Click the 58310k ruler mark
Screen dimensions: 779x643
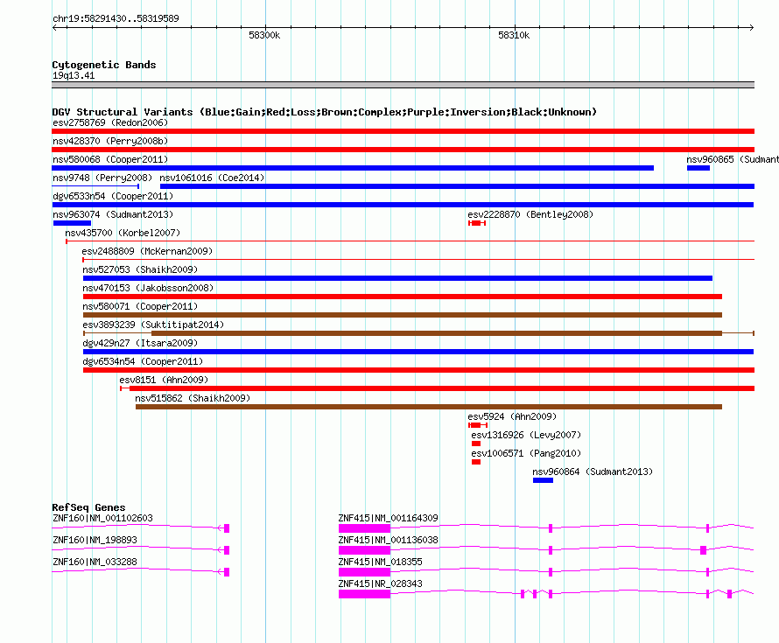point(514,35)
